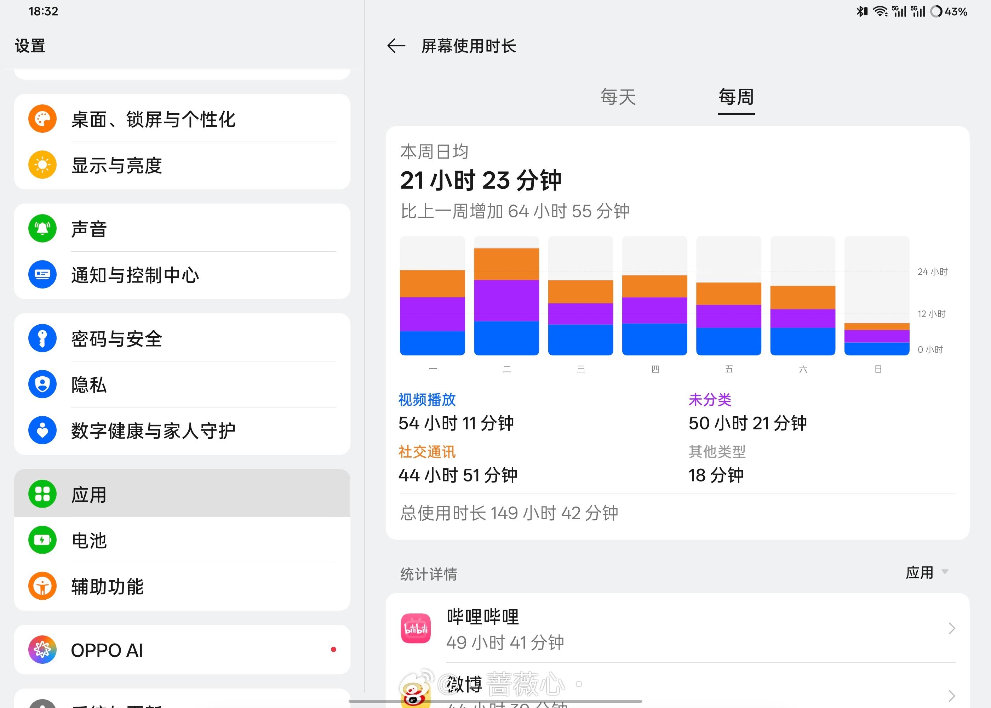
Task: Tap the 44 小时 51 分钟 social duration
Action: tap(458, 475)
